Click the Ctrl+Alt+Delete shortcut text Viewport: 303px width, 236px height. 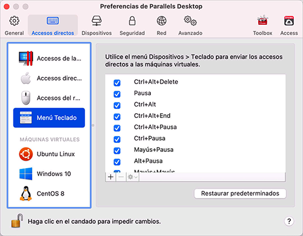click(156, 82)
